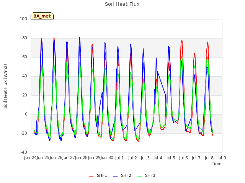Select the 20 tick on the y-axis

pyautogui.click(x=24, y=95)
